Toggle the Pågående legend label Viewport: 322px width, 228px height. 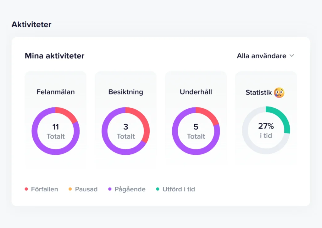tap(130, 189)
